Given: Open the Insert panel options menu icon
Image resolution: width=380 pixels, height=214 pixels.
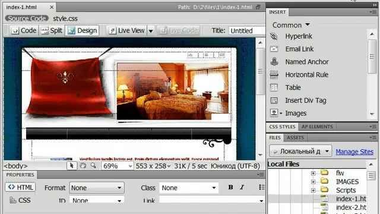Looking at the screenshot, I should [x=373, y=12].
